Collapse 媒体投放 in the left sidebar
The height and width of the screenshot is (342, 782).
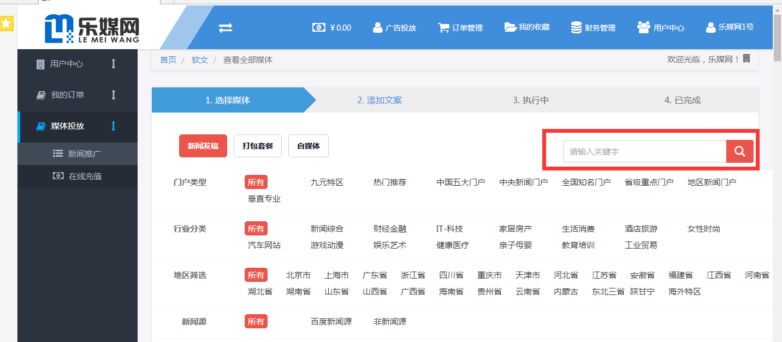[78, 126]
